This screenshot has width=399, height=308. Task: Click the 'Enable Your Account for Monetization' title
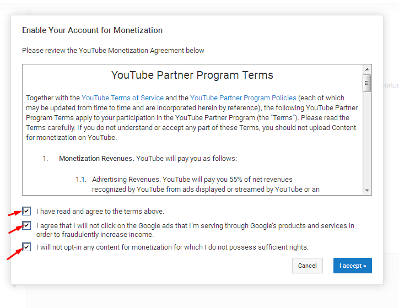point(92,30)
